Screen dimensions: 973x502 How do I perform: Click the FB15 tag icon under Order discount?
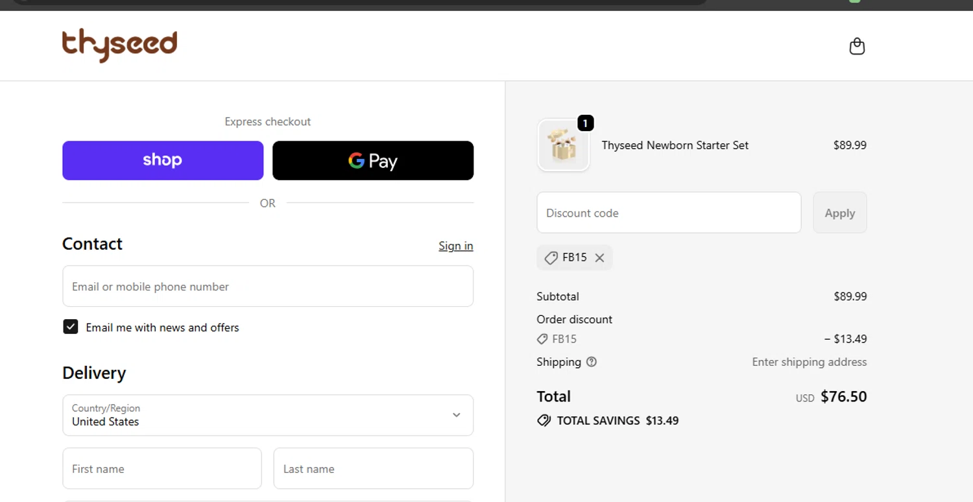(542, 339)
